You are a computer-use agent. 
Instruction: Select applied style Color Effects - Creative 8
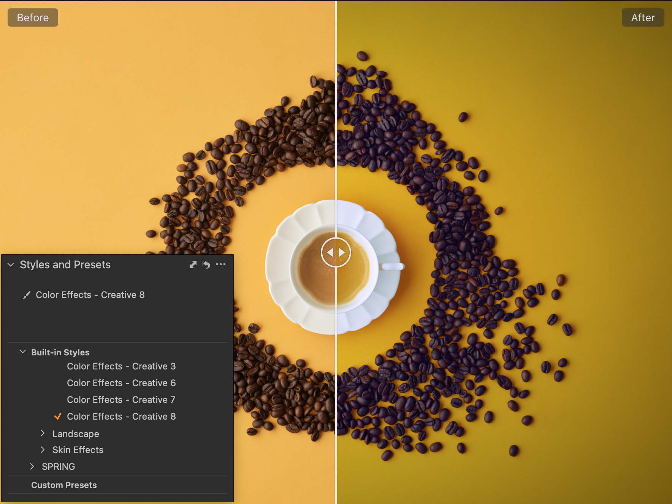pos(90,295)
